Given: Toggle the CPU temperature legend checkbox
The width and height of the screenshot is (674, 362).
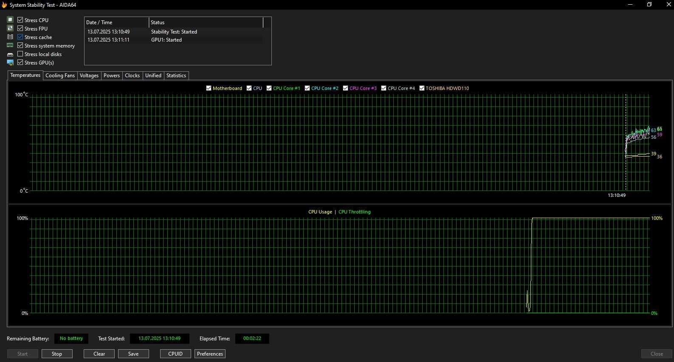Looking at the screenshot, I should pos(249,88).
